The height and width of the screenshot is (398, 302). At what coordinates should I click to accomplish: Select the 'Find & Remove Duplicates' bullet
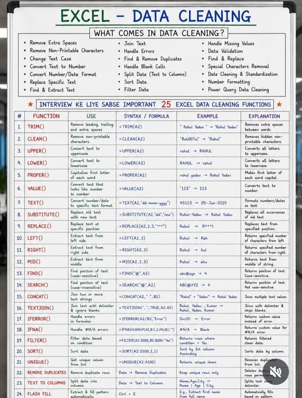153,59
